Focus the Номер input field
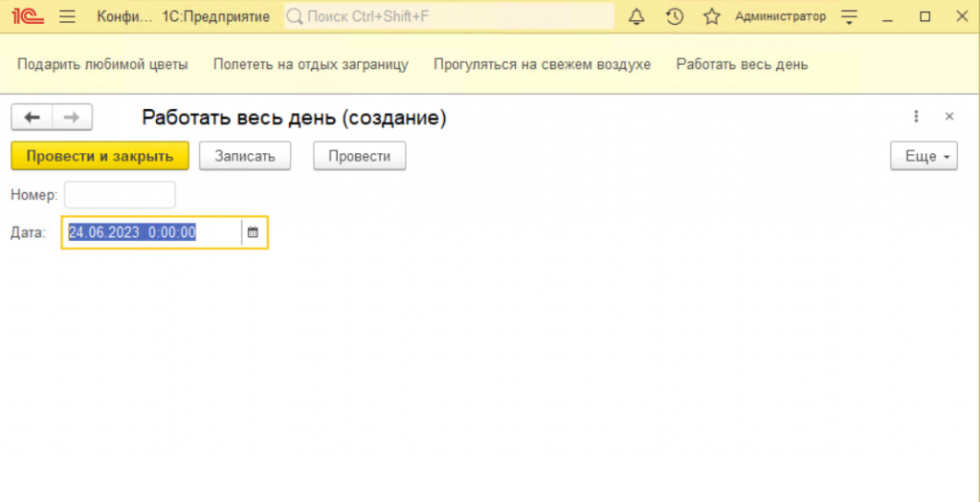This screenshot has height=502, width=980. pyautogui.click(x=120, y=195)
